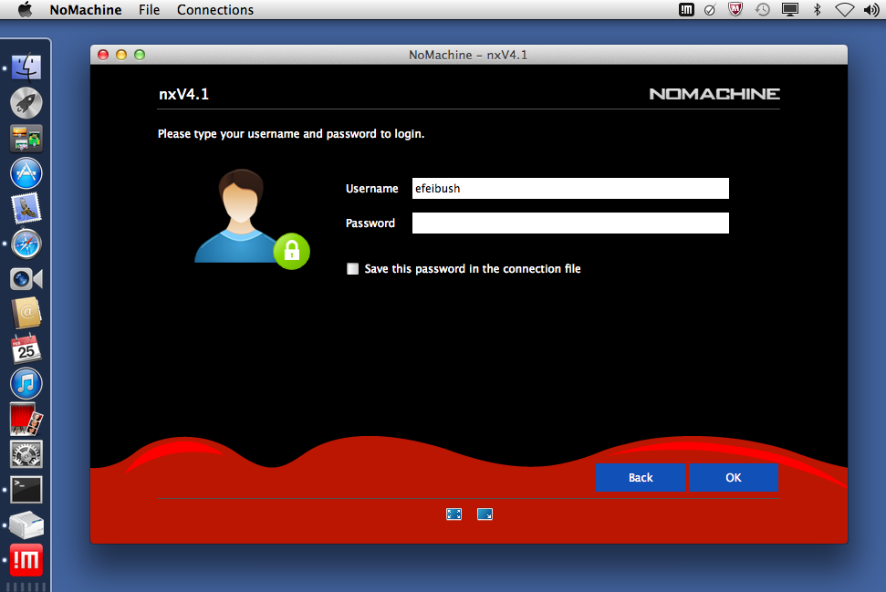Click the 'Please type your username' instruction text
This screenshot has width=886, height=592.
(x=291, y=134)
